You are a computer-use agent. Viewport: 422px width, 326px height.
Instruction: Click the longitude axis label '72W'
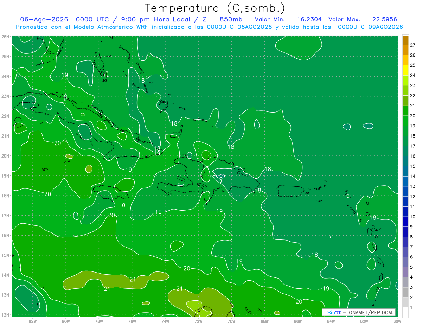(198, 321)
